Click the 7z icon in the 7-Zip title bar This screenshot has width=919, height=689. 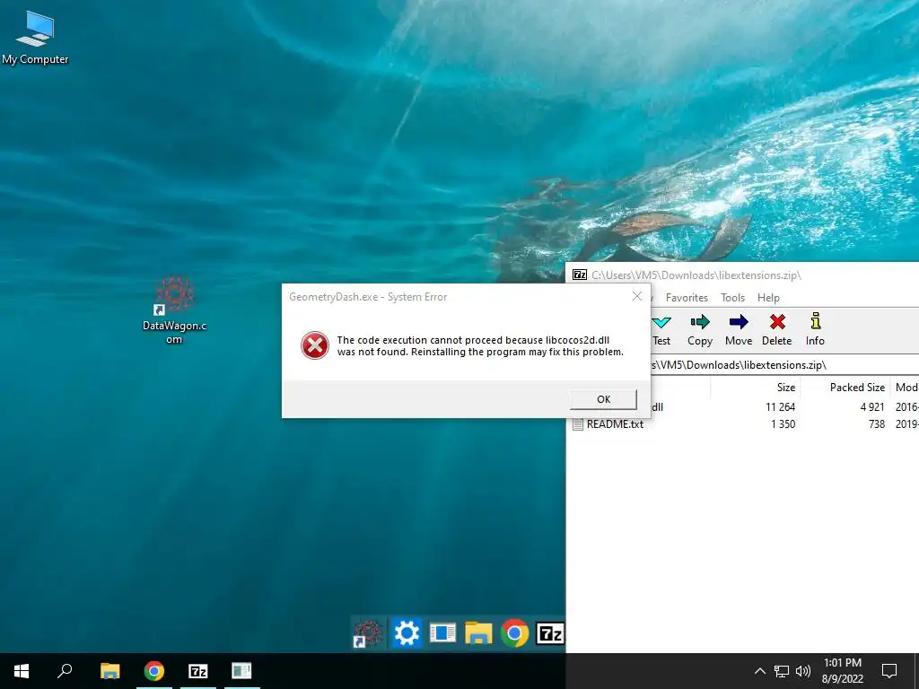pyautogui.click(x=579, y=275)
